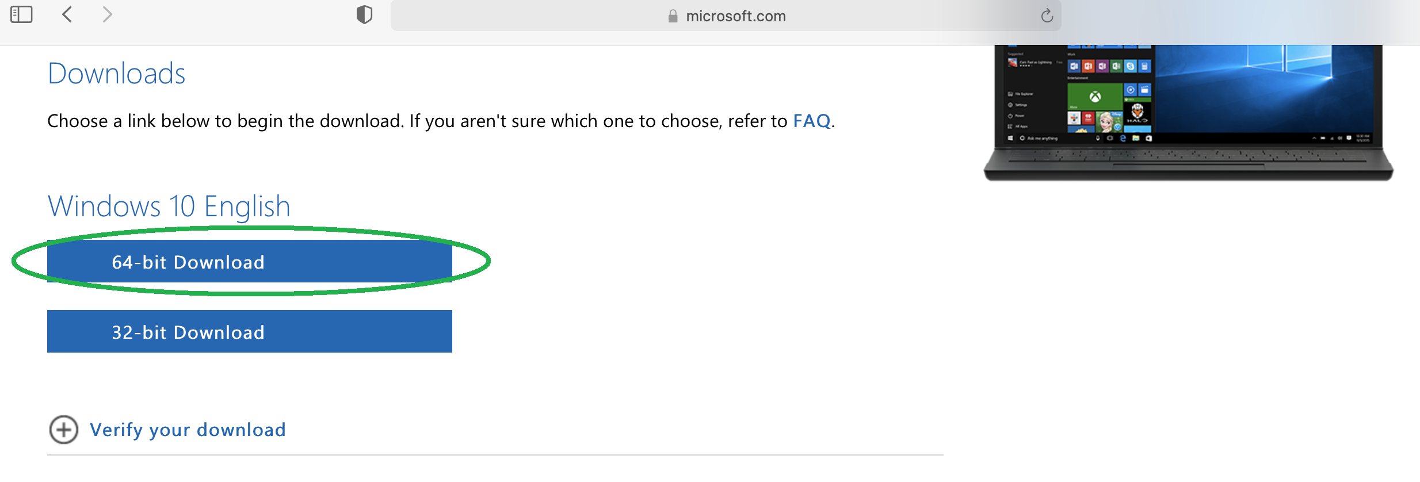1420x482 pixels.
Task: Start the 32-bit Download
Action: 249,332
